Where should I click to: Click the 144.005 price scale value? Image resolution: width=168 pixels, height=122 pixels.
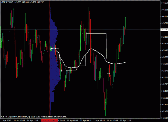pos(165,16)
